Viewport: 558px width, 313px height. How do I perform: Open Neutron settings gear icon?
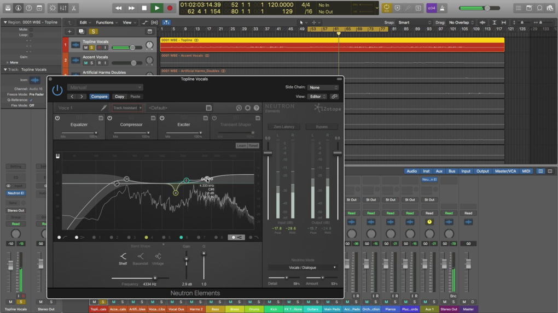pos(248,108)
